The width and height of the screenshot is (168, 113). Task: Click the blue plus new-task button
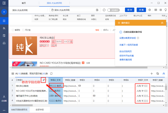(4, 12)
